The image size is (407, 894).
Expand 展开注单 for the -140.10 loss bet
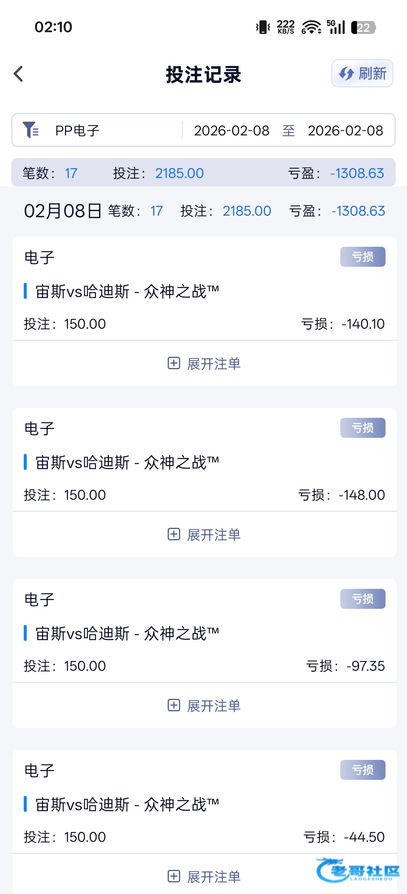tap(214, 364)
